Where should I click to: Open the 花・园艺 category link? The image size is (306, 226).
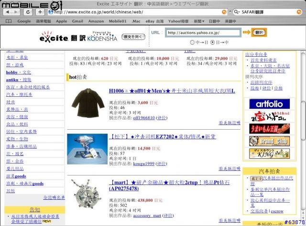pos(15,154)
